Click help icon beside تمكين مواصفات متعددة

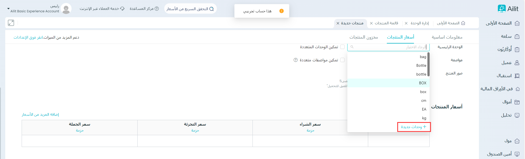(296, 60)
